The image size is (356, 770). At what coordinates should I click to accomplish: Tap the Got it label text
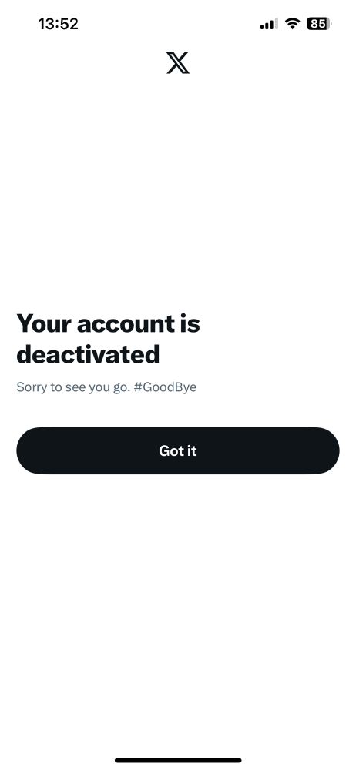(x=177, y=450)
